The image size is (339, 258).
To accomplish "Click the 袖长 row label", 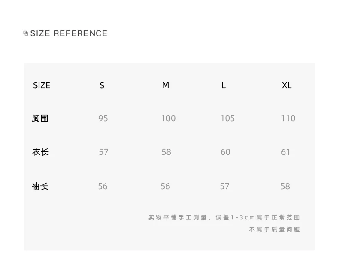I will pos(40,186).
